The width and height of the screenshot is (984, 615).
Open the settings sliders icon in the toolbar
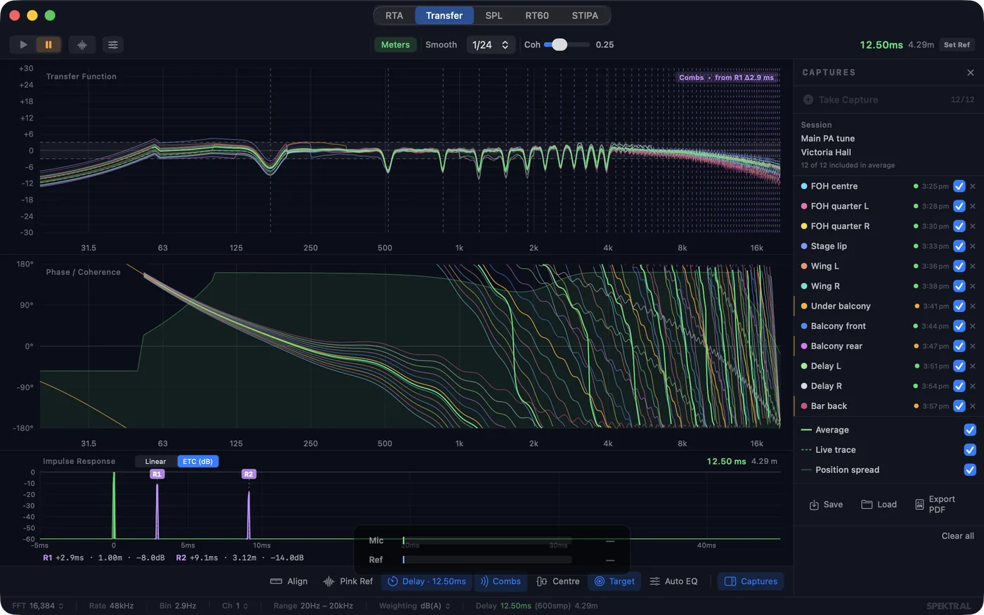pyautogui.click(x=112, y=44)
